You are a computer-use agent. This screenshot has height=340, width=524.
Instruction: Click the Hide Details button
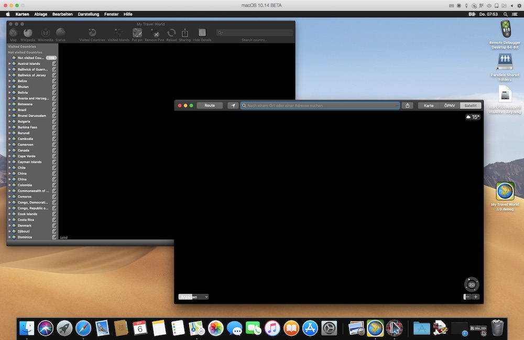pyautogui.click(x=202, y=33)
